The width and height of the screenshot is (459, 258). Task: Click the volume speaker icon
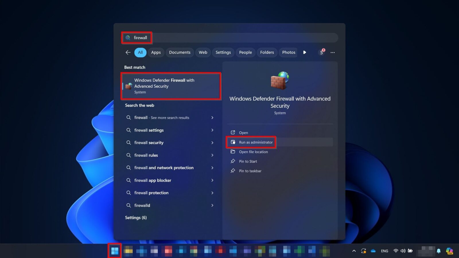(403, 251)
